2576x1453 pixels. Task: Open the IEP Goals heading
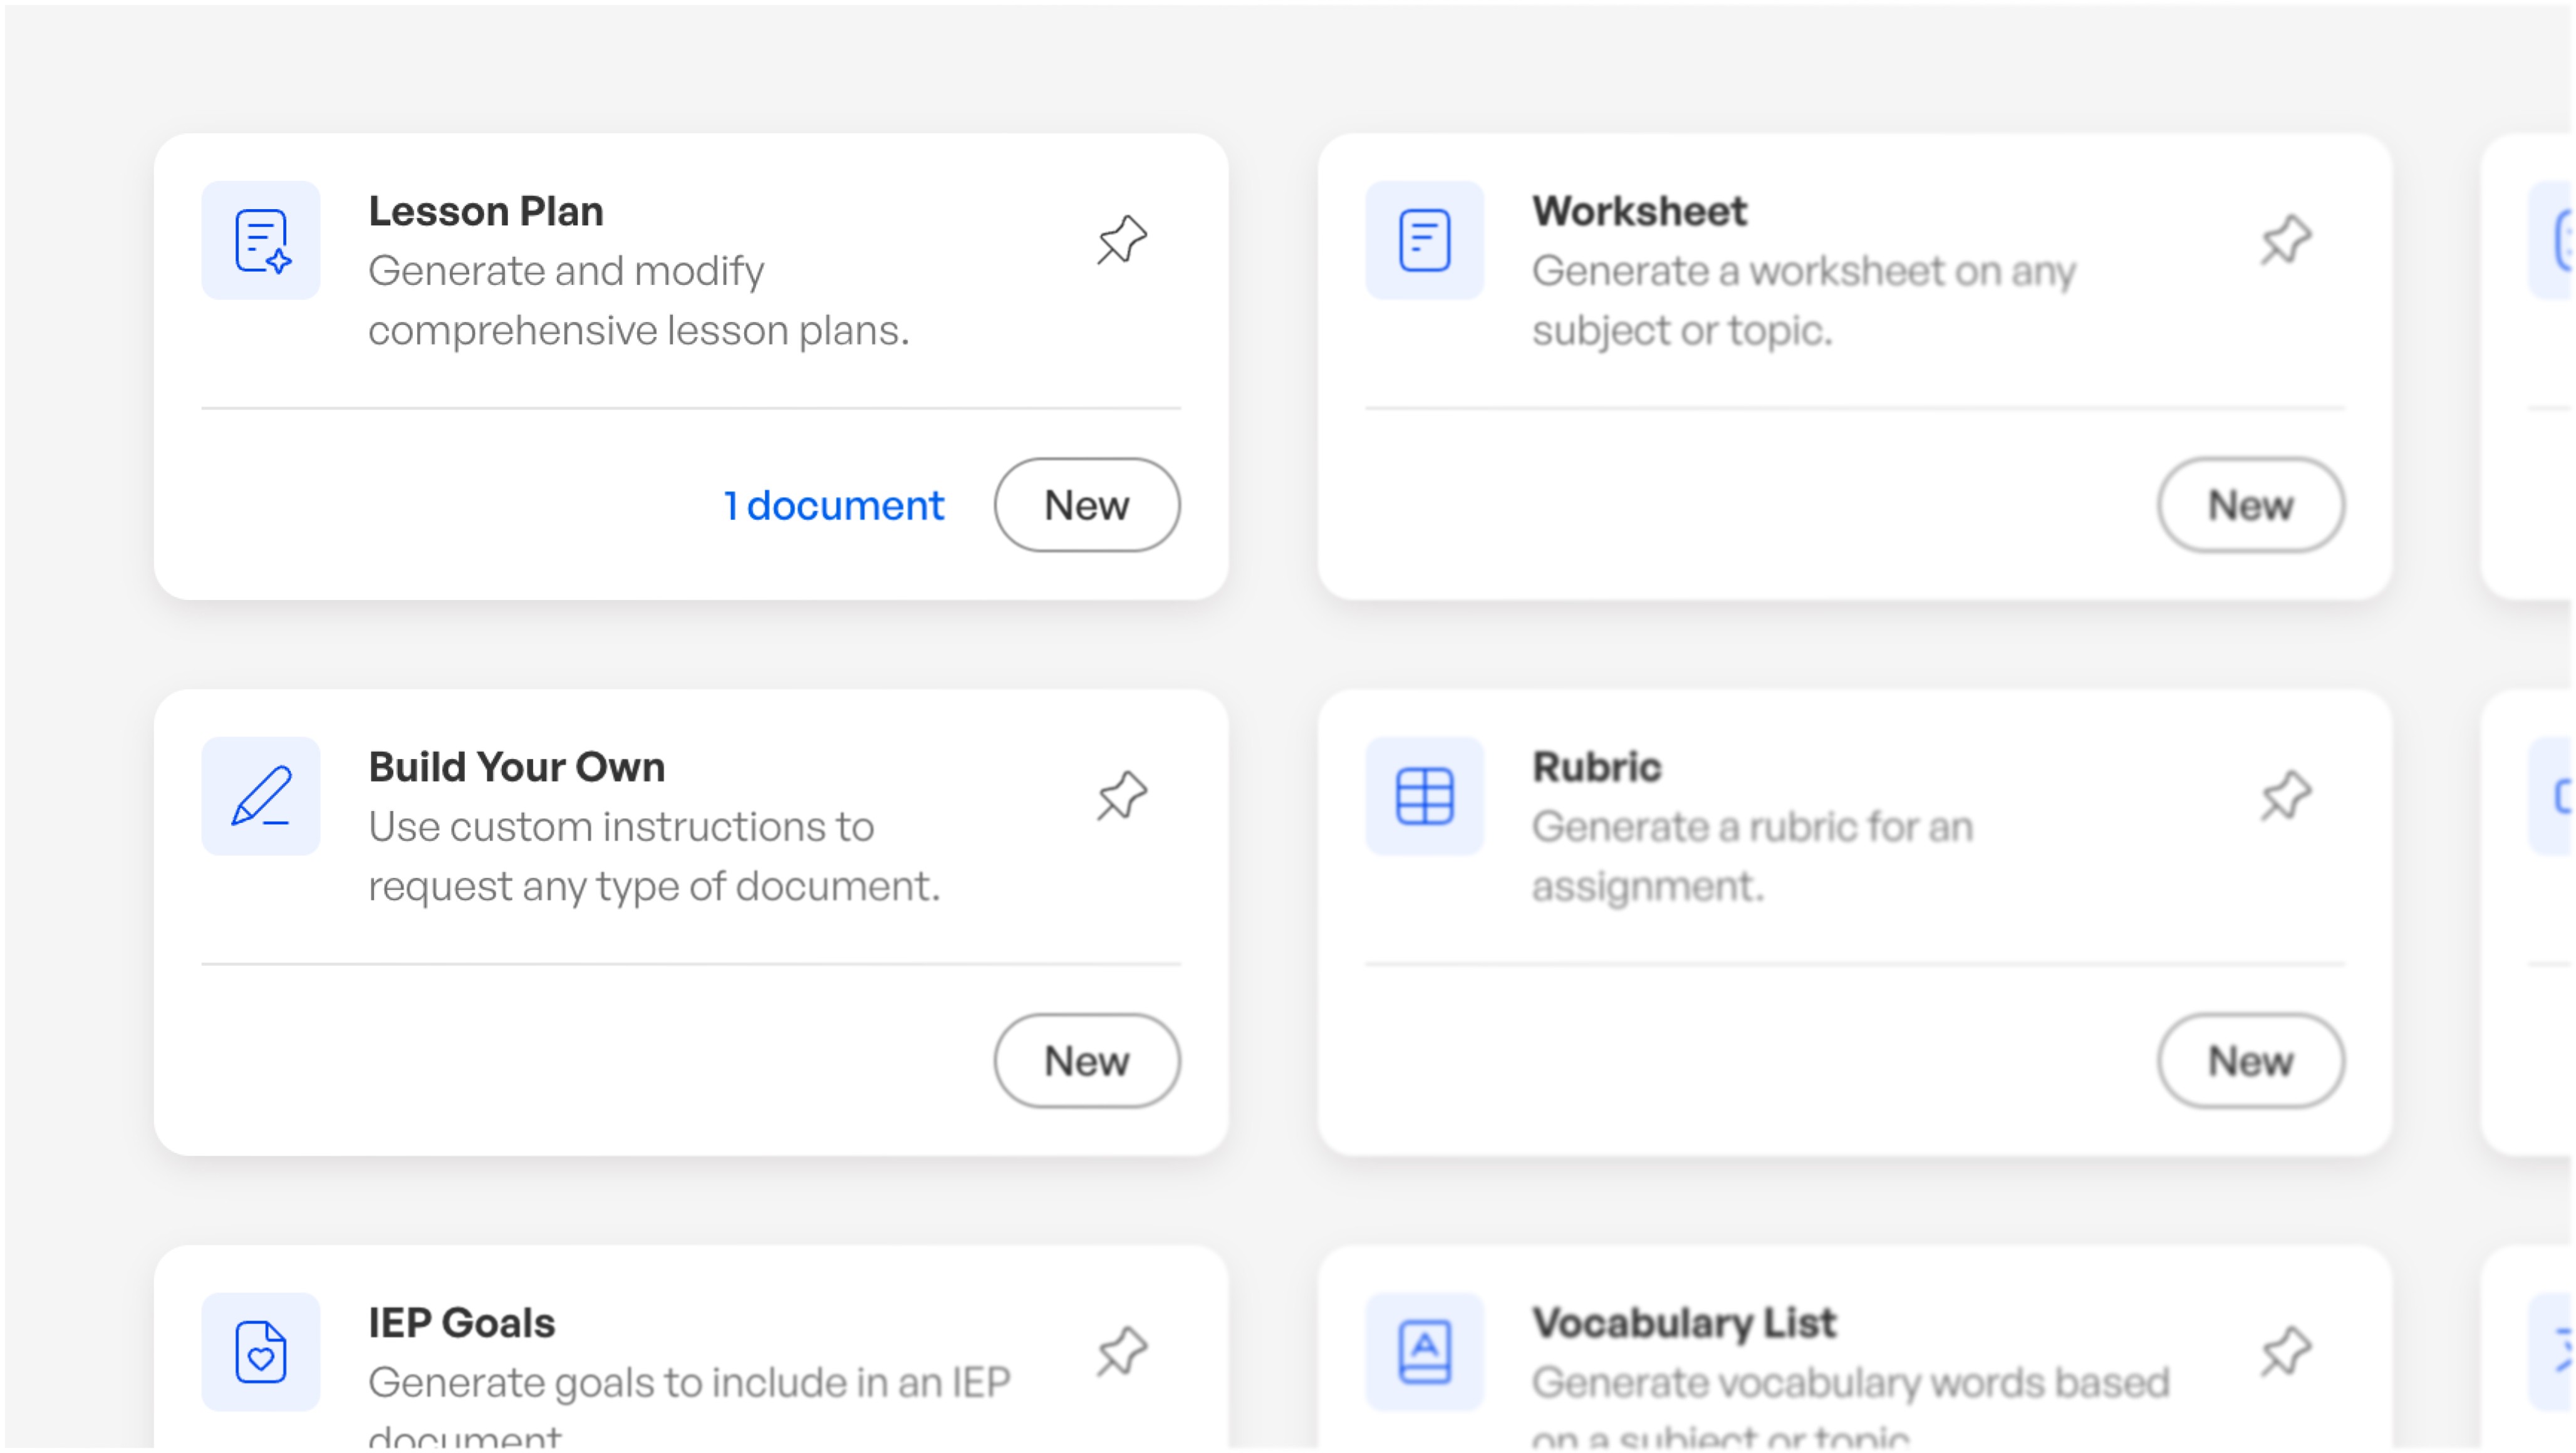coord(461,1323)
